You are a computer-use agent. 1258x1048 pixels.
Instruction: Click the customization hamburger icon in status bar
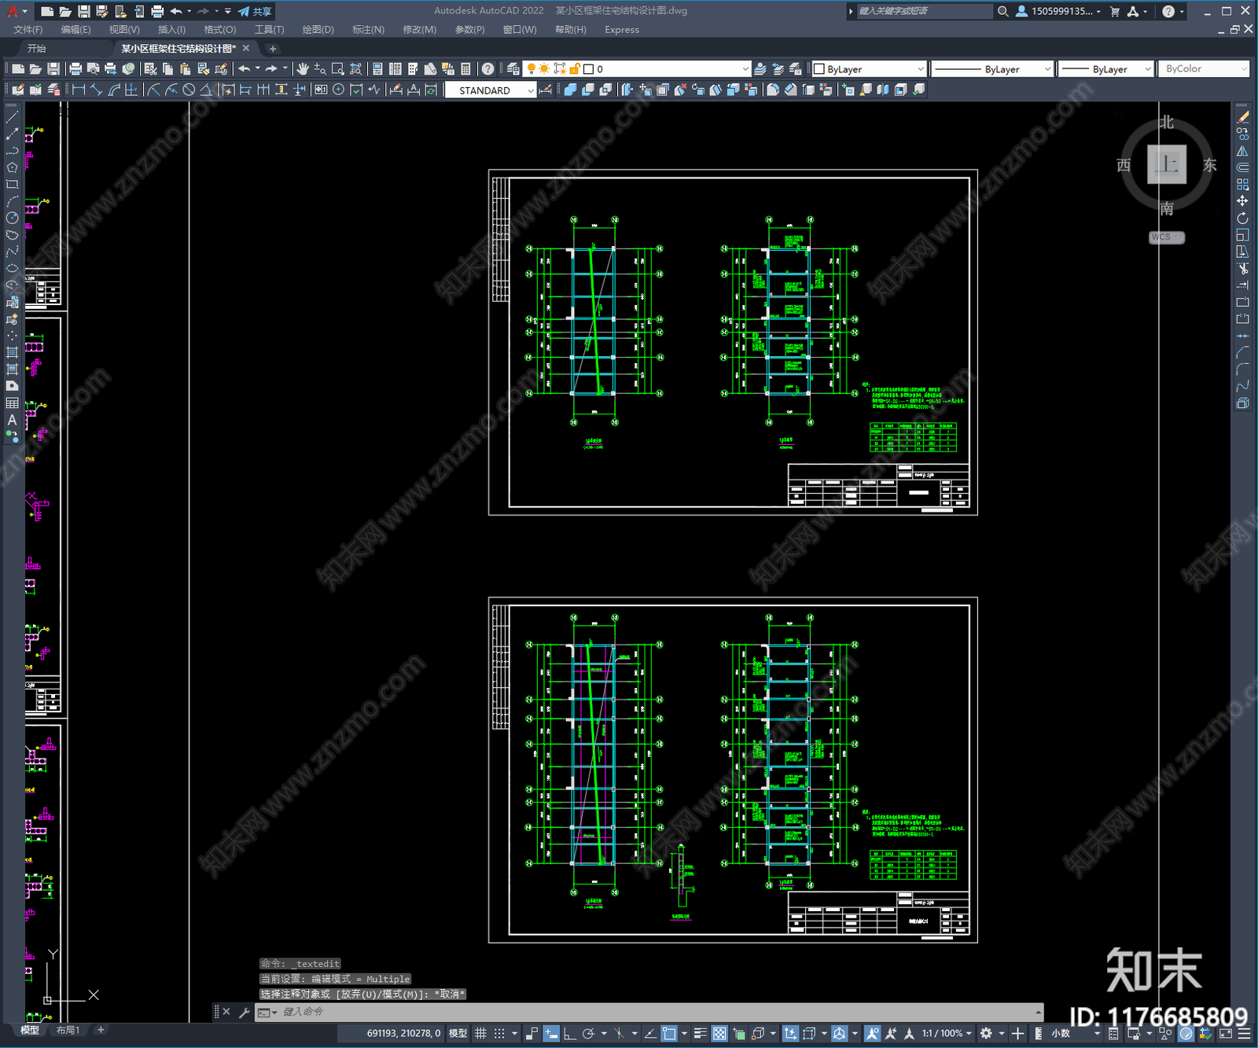(1244, 1033)
